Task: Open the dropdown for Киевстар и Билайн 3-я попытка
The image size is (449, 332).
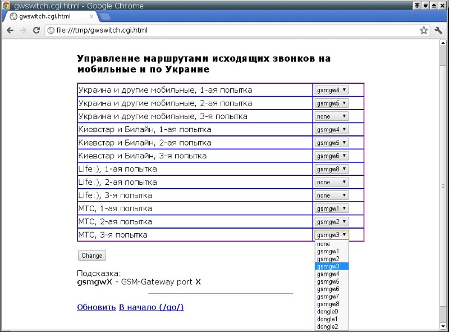Action: click(332, 156)
